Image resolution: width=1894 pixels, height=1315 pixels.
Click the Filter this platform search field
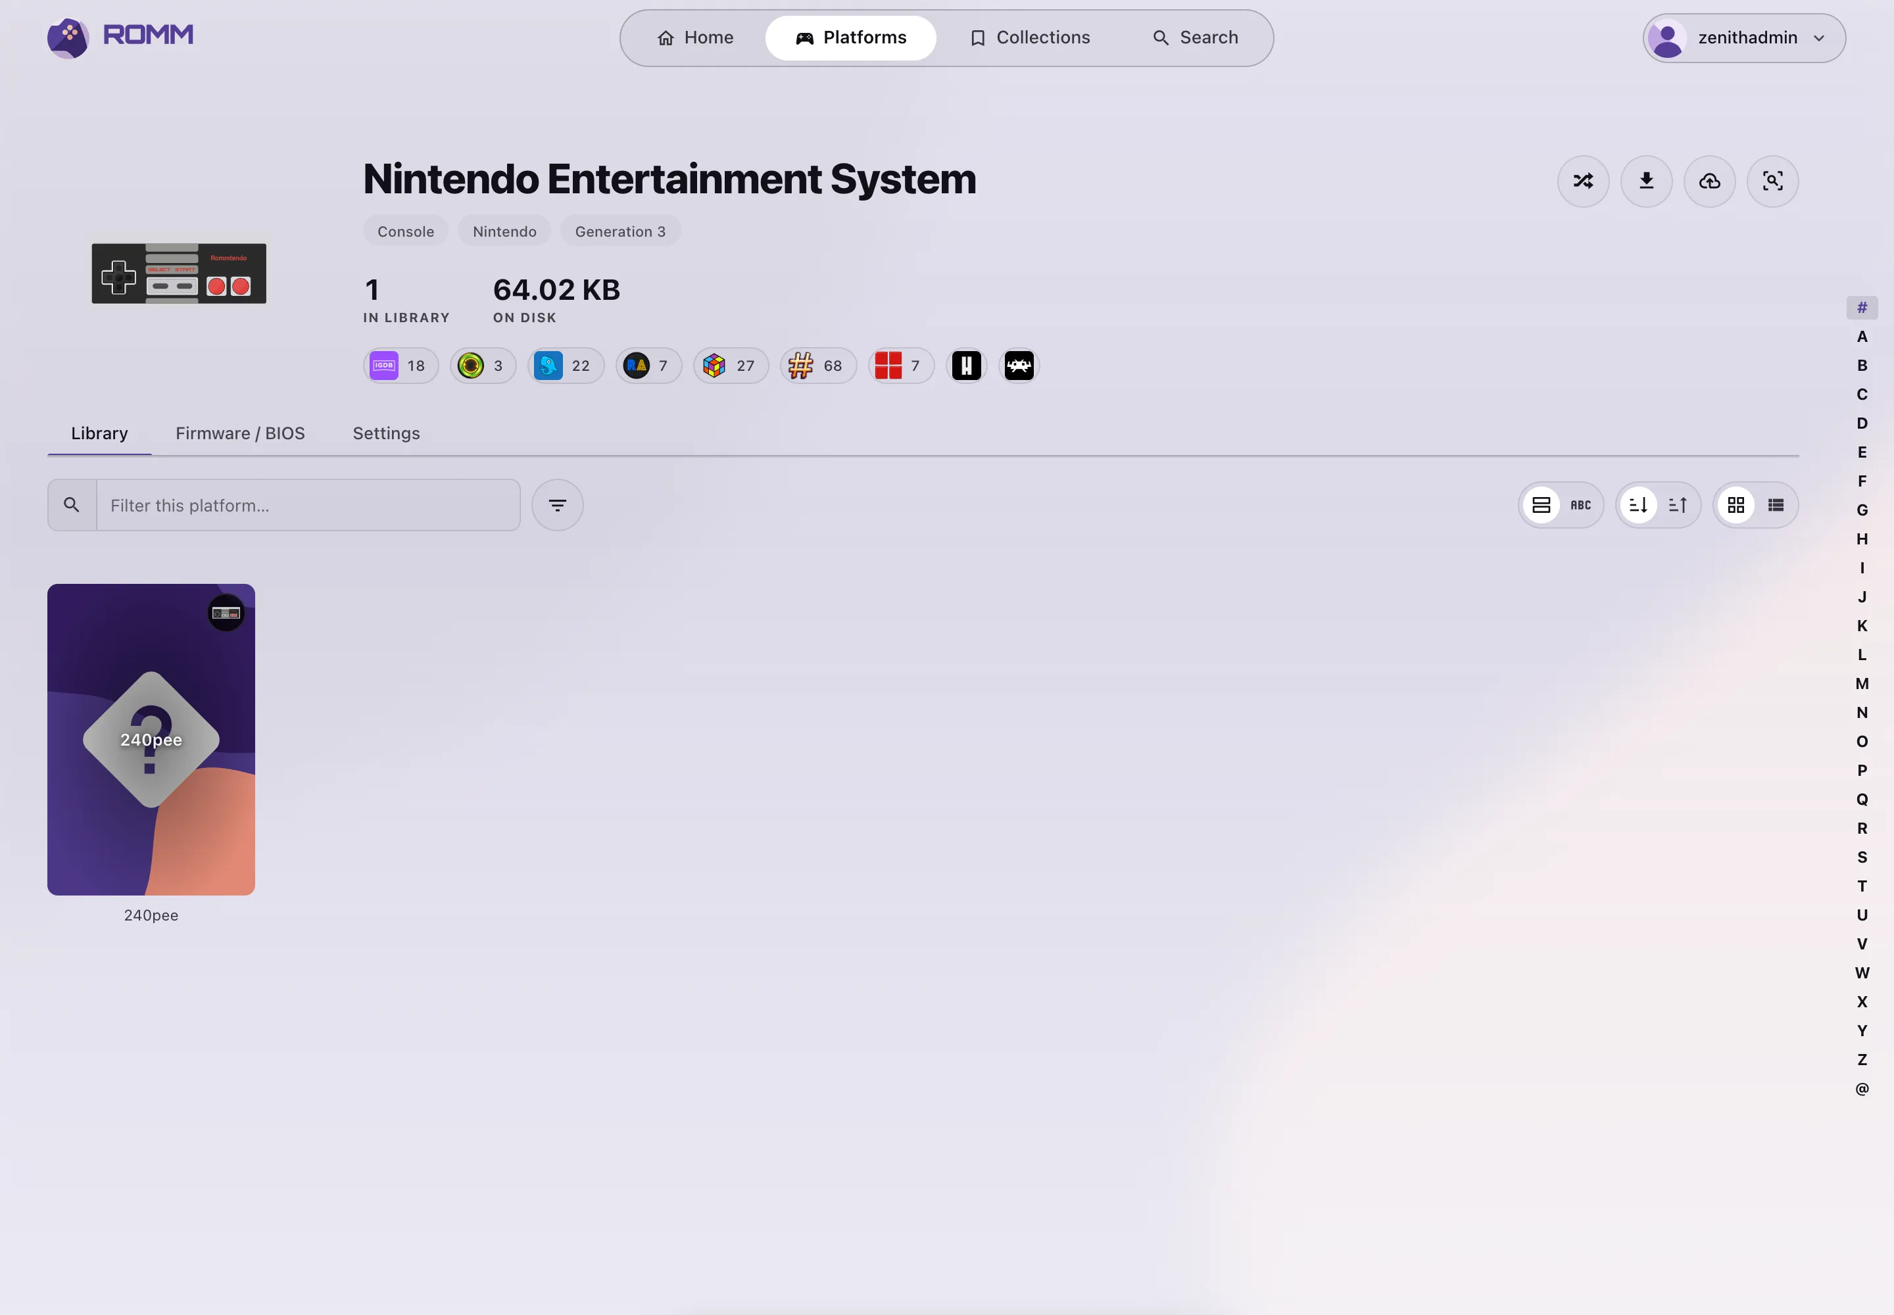pyautogui.click(x=308, y=505)
